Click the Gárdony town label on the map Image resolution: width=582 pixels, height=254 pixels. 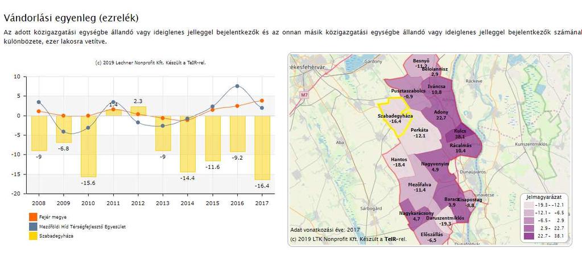coord(373,60)
